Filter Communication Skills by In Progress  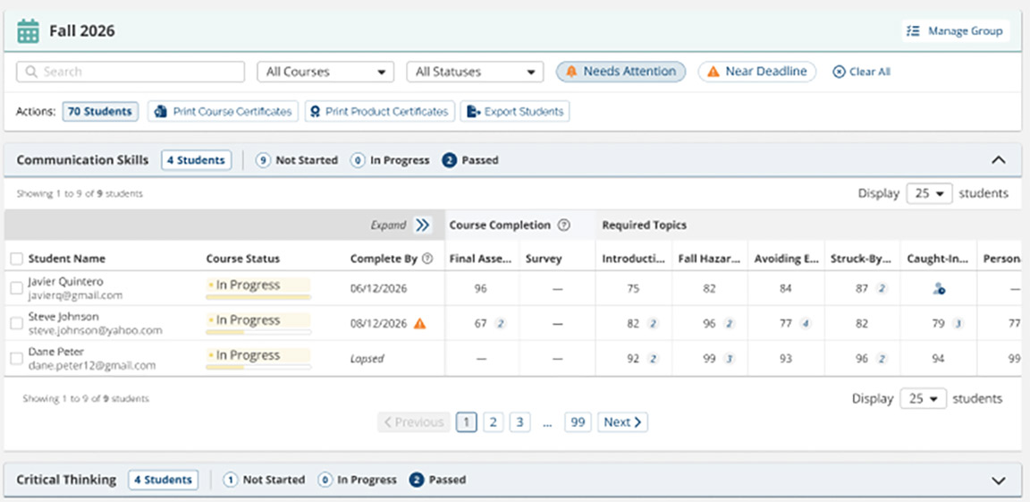tap(390, 160)
